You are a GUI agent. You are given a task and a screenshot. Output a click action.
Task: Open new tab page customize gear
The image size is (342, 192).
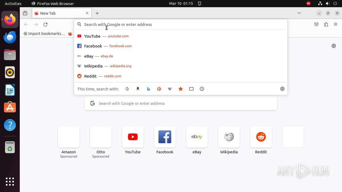point(334,46)
